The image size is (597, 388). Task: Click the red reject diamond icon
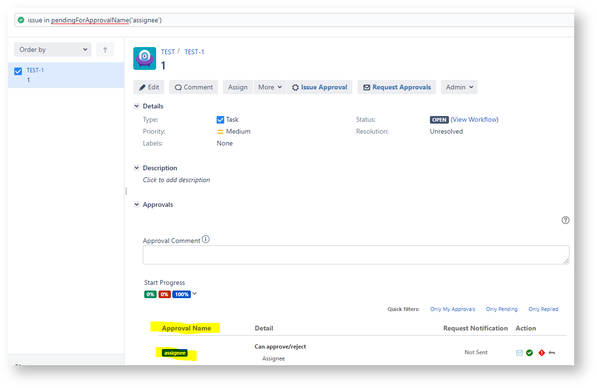coord(541,353)
